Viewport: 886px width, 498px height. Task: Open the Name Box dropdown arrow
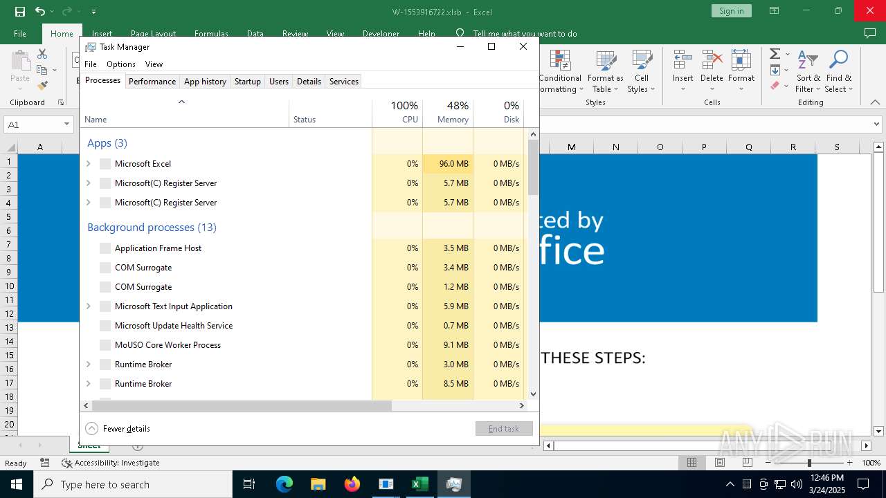66,124
